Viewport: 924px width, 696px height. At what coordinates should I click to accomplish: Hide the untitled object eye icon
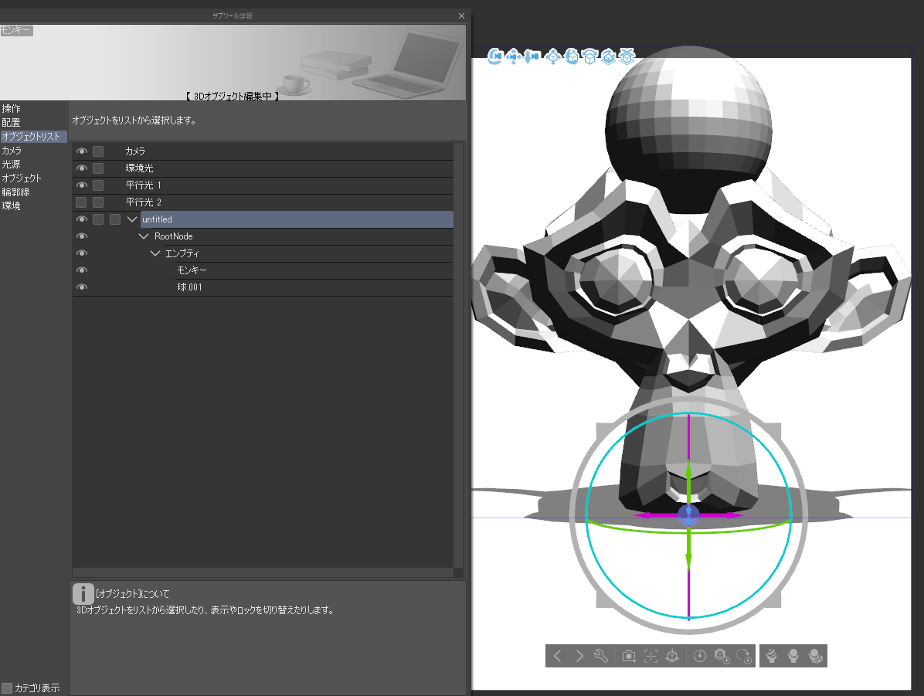click(x=81, y=219)
